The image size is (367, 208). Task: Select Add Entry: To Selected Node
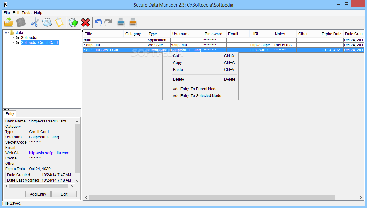(x=200, y=96)
